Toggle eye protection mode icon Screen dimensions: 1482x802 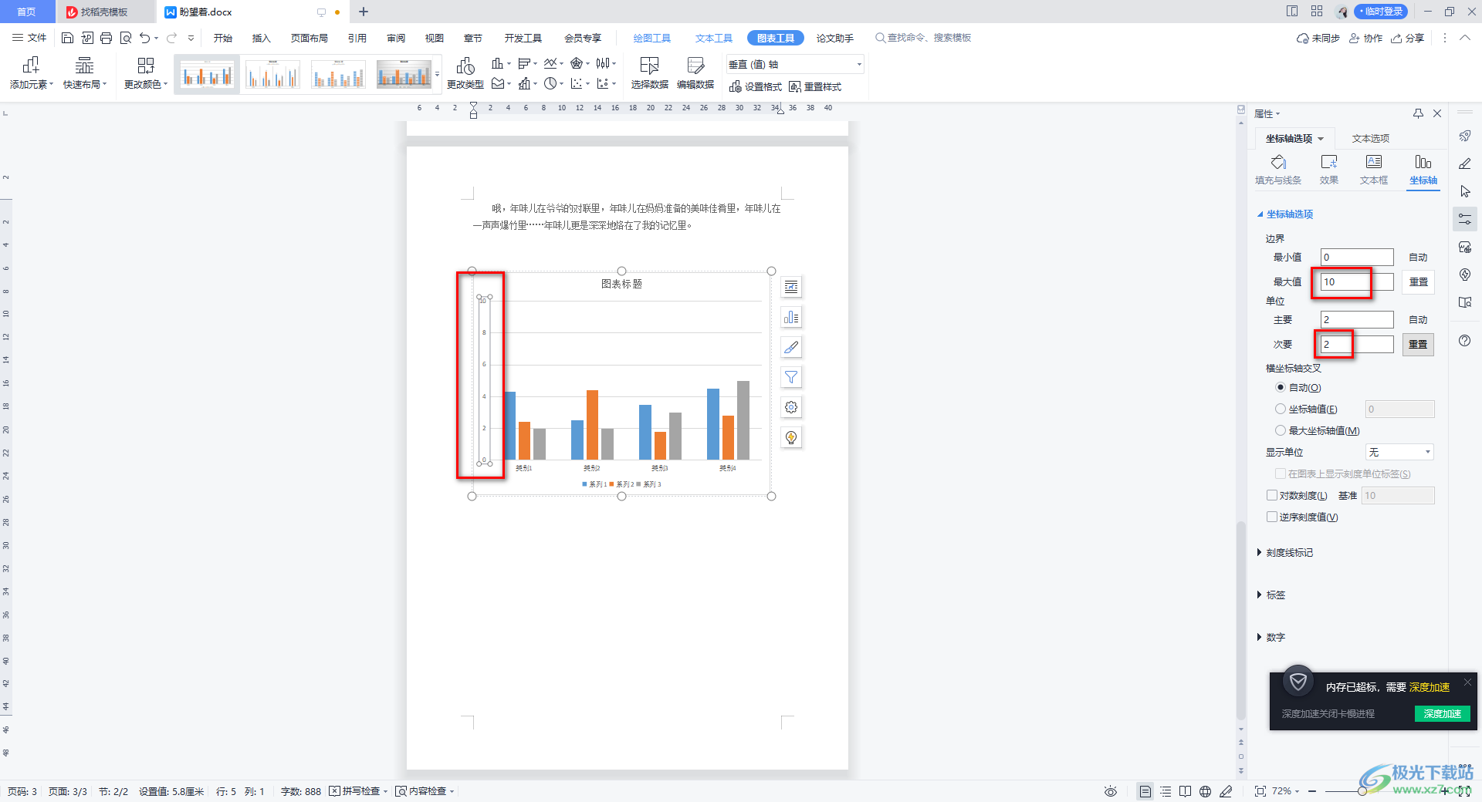[1111, 791]
